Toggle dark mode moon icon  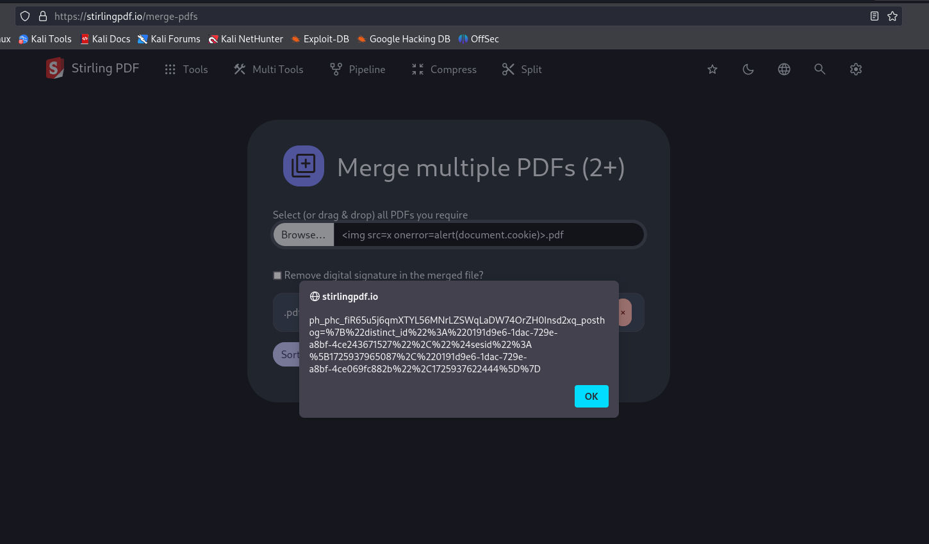point(748,69)
